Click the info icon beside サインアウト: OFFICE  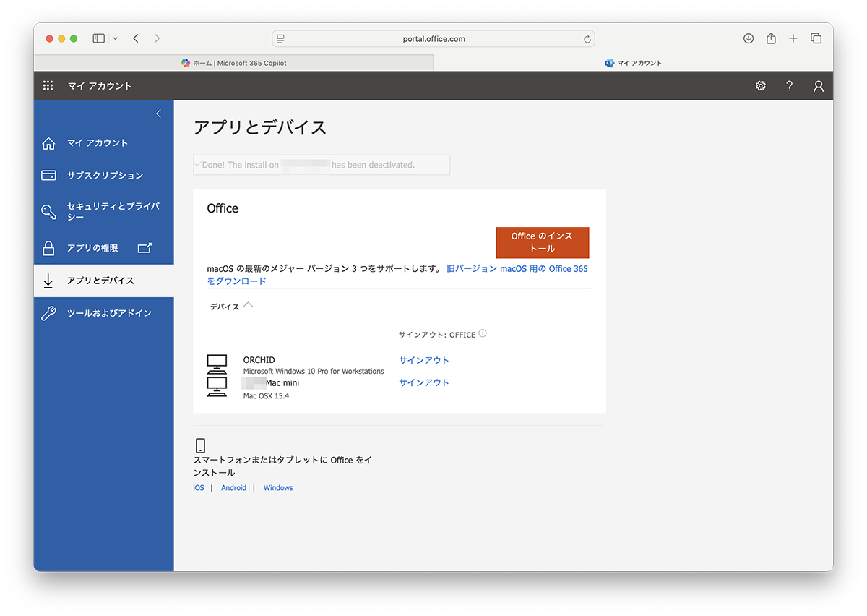click(x=483, y=334)
